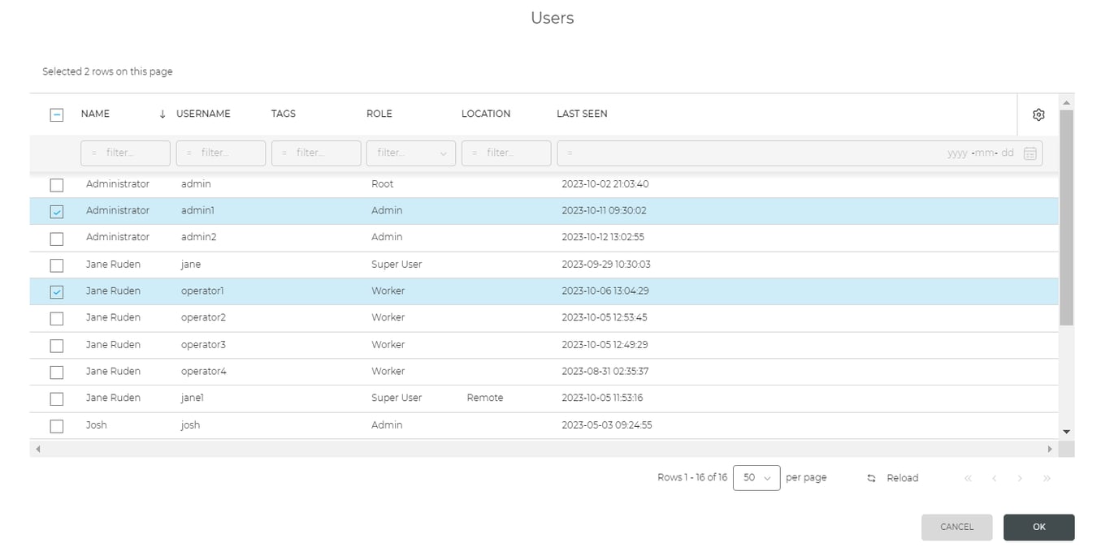Viewport: 1110px width, 547px height.
Task: Click the select-all checkbox in the header
Action: pyautogui.click(x=56, y=114)
